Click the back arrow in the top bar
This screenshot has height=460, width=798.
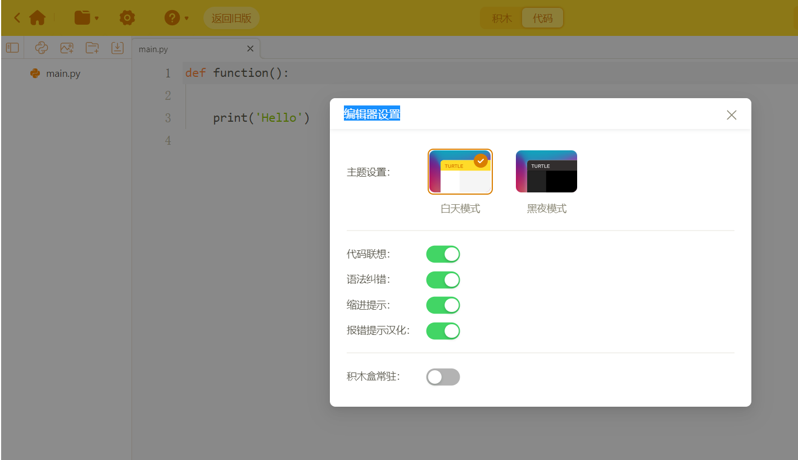[x=17, y=18]
